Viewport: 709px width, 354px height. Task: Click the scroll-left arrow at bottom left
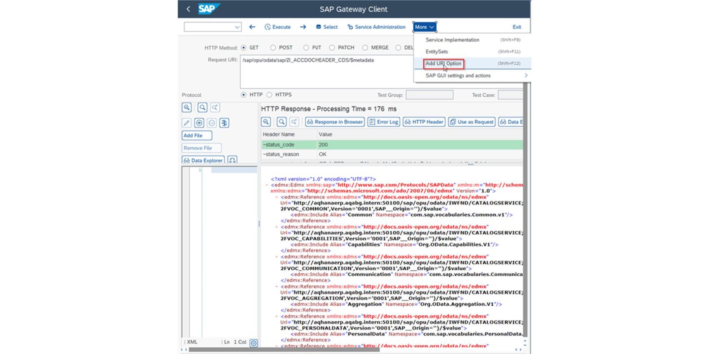(182, 350)
